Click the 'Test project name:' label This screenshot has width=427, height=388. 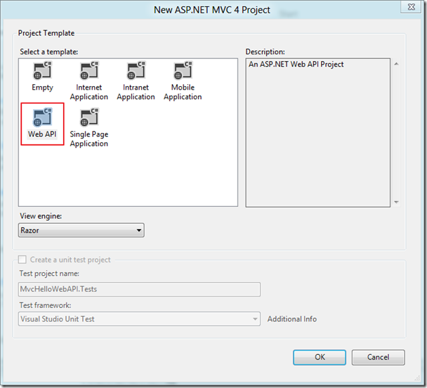pos(50,273)
